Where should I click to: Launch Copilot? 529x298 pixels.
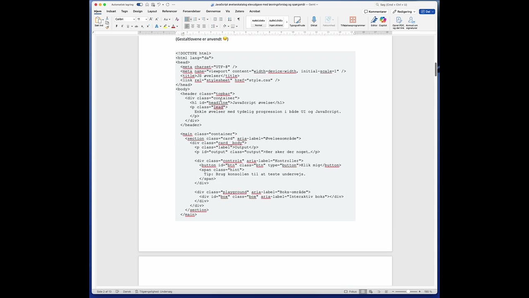383,22
